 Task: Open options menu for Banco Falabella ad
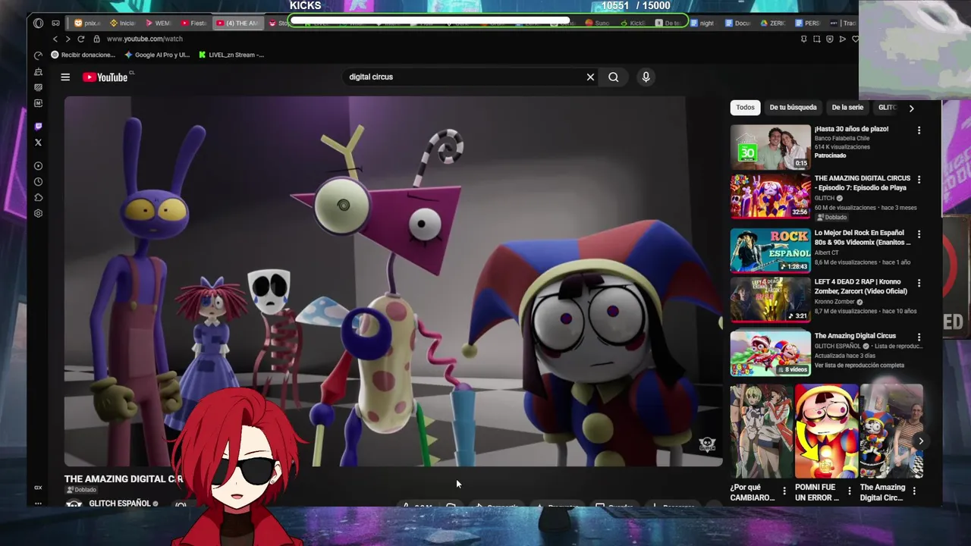tap(919, 130)
